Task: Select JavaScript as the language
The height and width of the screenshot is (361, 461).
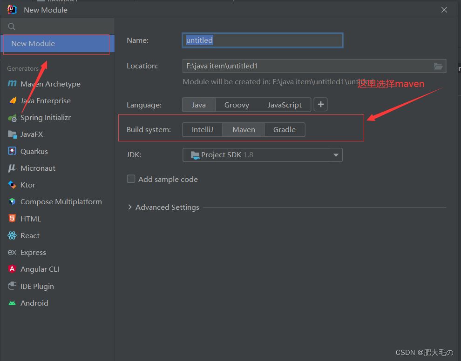Action: click(285, 105)
